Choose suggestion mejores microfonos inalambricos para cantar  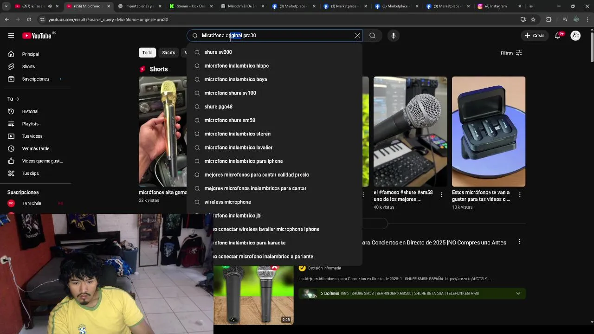pyautogui.click(x=274, y=189)
